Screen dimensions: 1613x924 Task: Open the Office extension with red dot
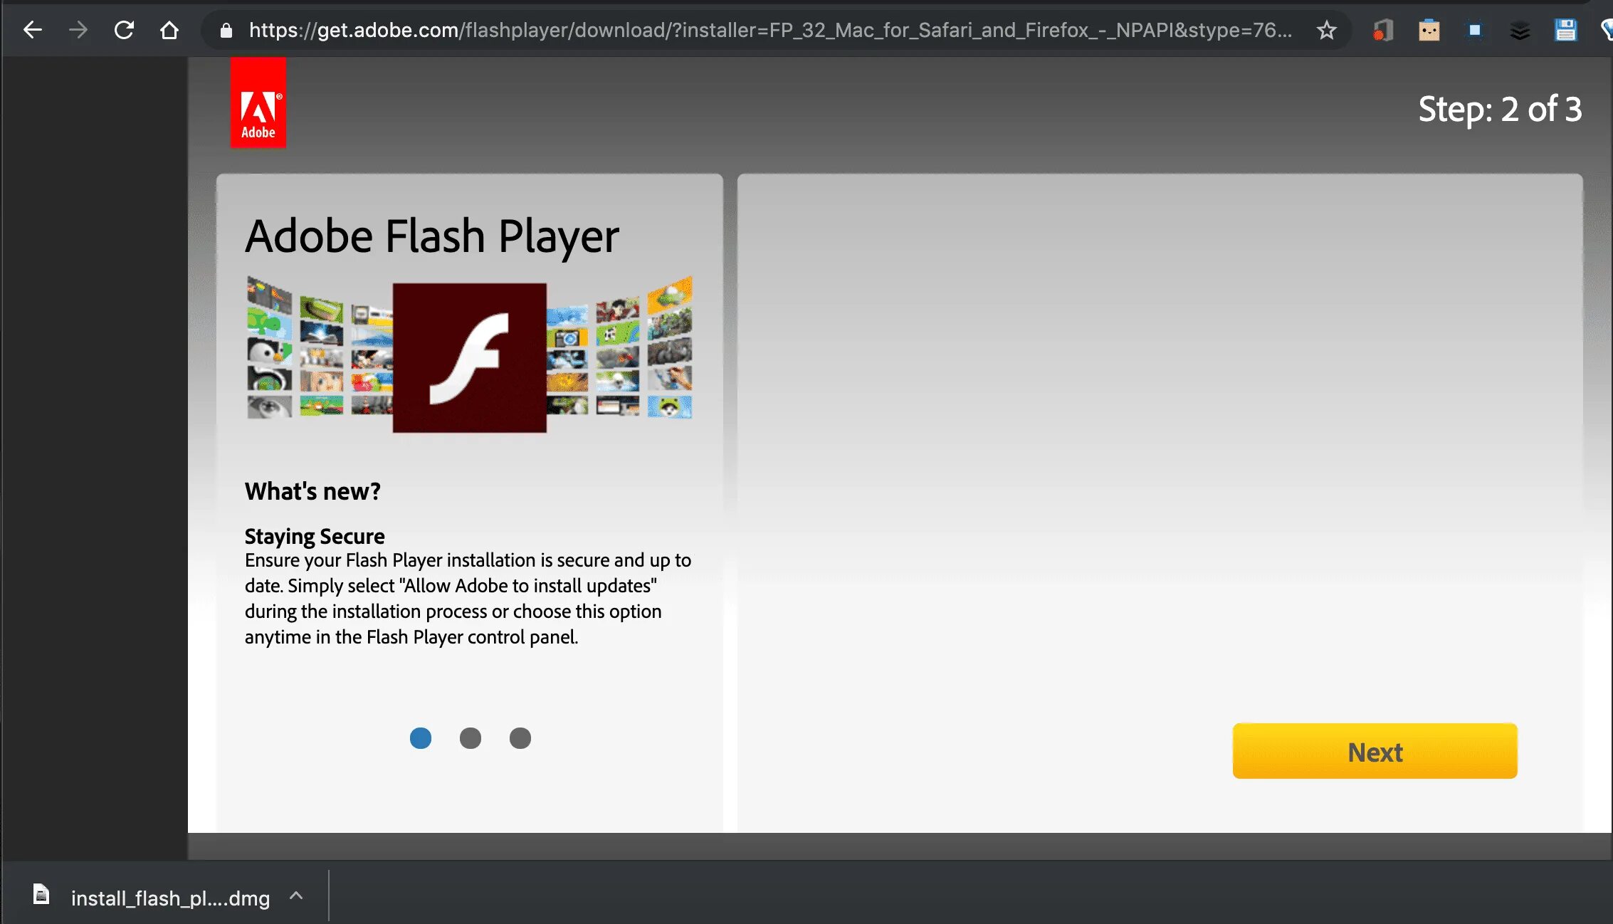click(1382, 30)
